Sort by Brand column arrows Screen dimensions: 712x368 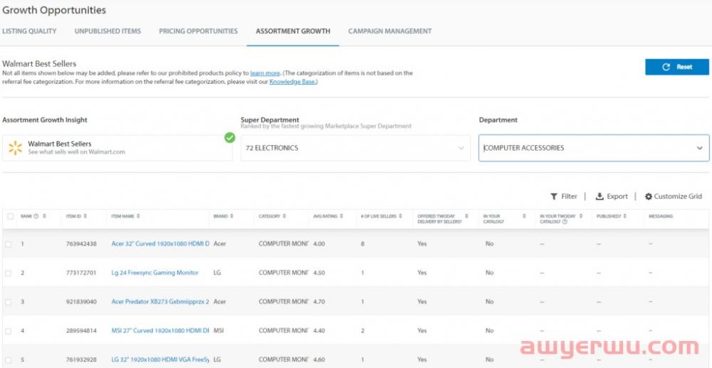(x=231, y=216)
